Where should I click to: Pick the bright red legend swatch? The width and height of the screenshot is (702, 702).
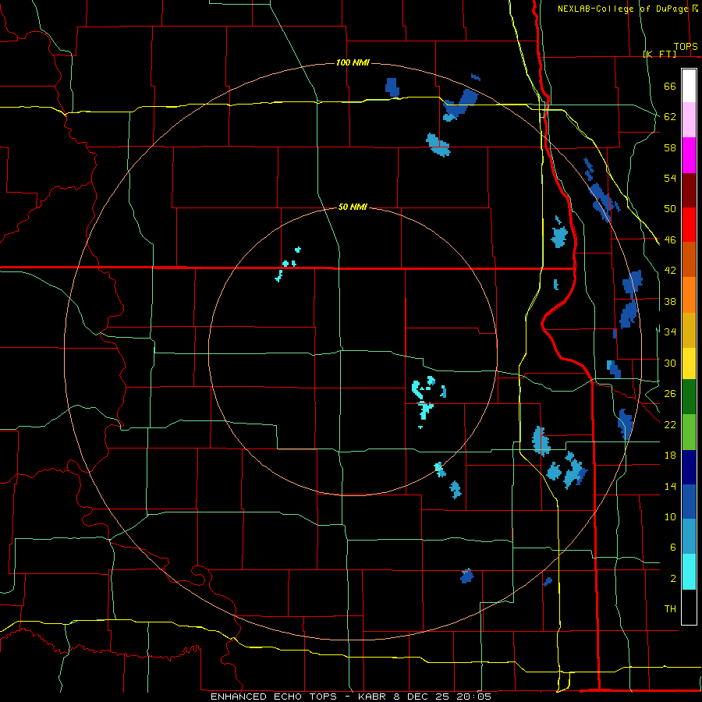click(689, 225)
